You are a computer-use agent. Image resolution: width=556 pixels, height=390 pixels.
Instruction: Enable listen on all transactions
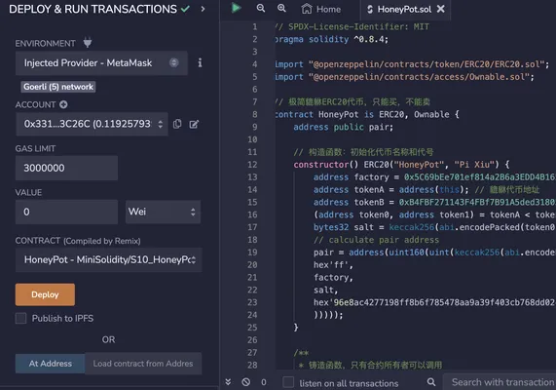pos(288,382)
